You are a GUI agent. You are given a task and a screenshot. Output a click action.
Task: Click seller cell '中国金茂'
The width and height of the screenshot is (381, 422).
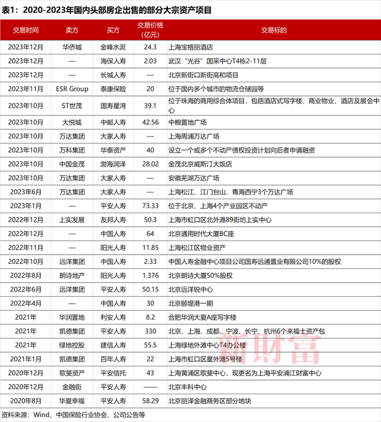72,164
